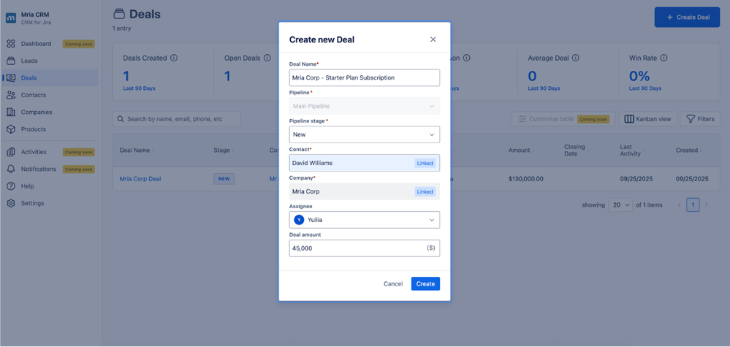The height and width of the screenshot is (347, 730).
Task: Open the Products section
Action: [33, 129]
